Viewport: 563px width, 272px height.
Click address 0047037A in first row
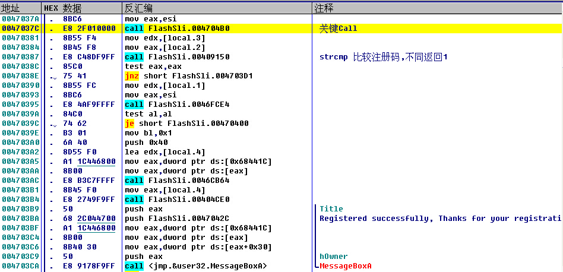tap(20, 19)
